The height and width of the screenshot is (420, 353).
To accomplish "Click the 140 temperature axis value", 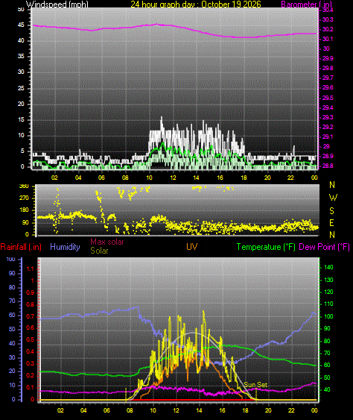I will point(328,267).
